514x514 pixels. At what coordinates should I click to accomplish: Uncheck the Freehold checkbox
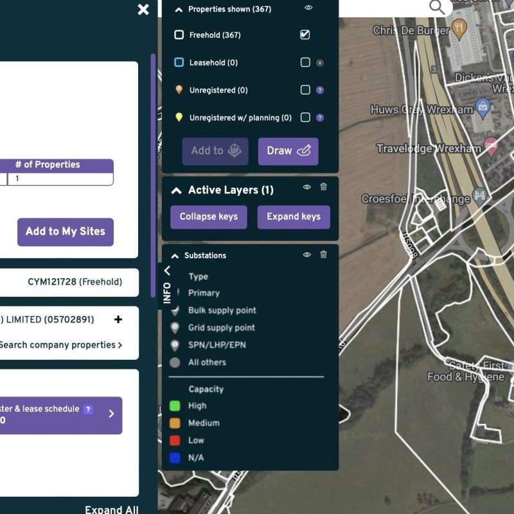point(305,35)
